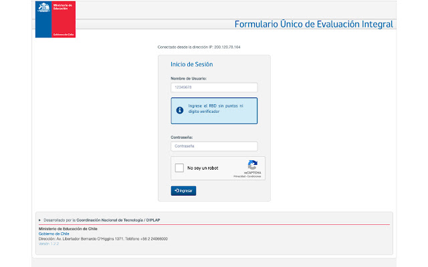Open reCAPTCHA Condiciones link

coord(254,176)
